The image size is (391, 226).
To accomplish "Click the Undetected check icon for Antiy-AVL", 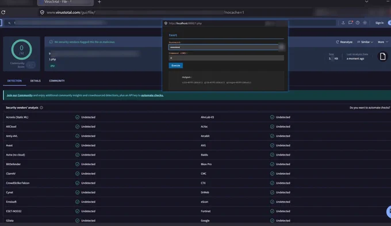I will [77, 136].
